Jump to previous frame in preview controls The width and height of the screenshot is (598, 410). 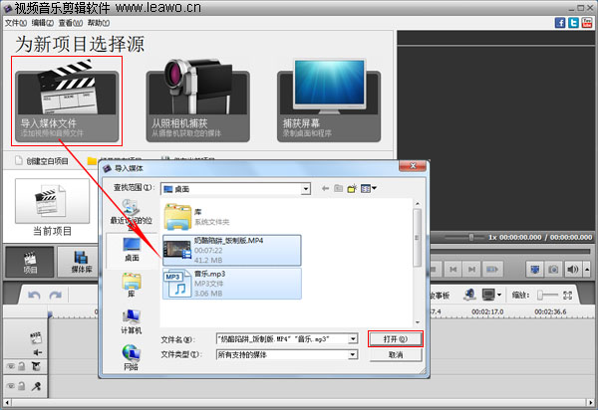tap(452, 269)
